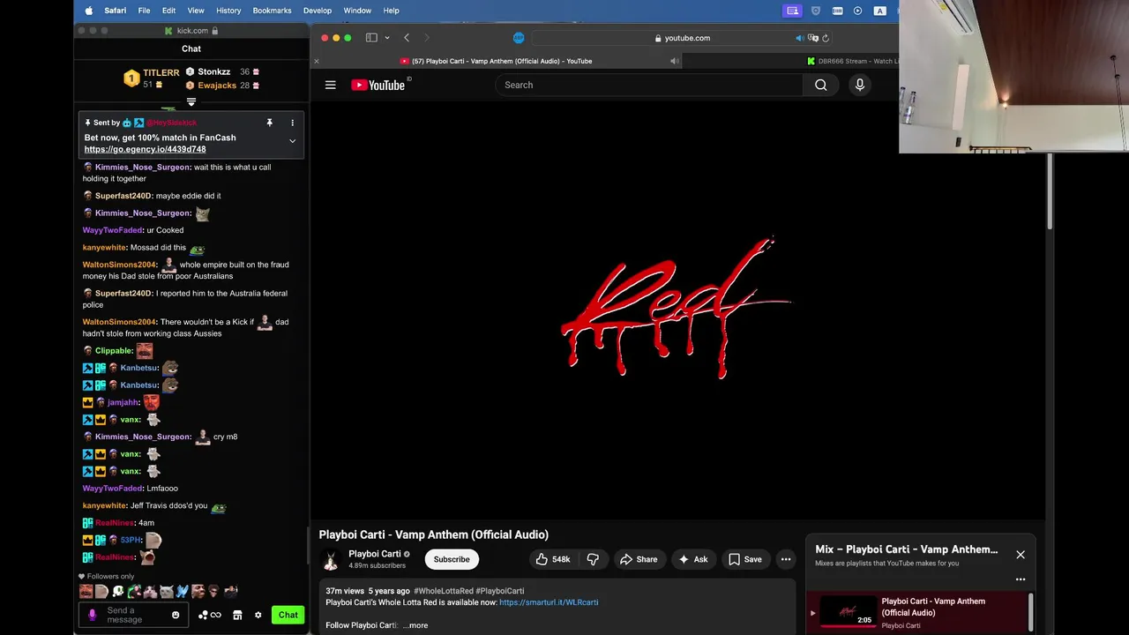Click username WaltonSimons2004 in first message
Image resolution: width=1129 pixels, height=635 pixels.
119,265
